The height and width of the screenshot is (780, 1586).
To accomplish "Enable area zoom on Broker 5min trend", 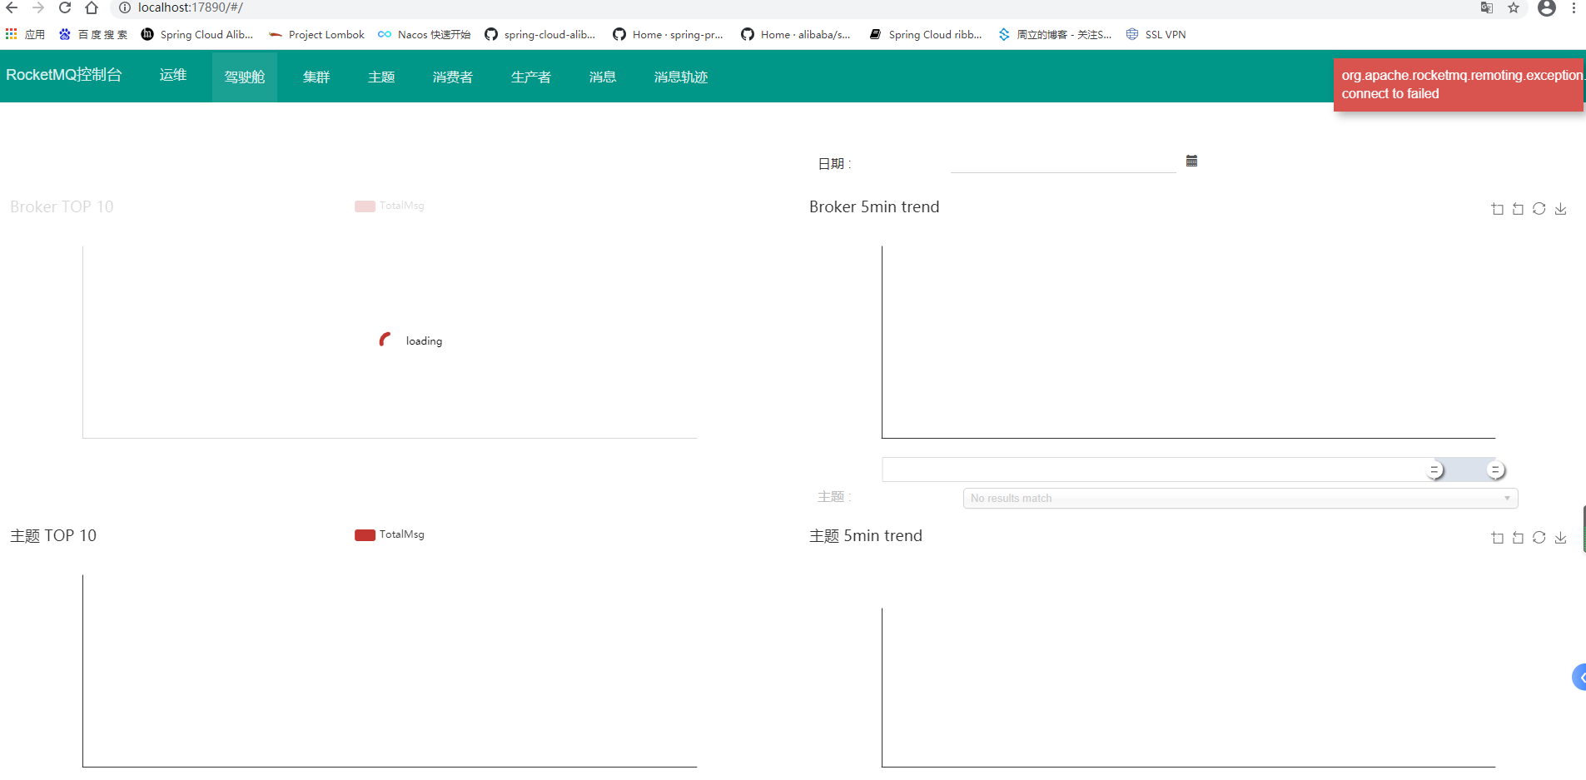I will tap(1497, 209).
